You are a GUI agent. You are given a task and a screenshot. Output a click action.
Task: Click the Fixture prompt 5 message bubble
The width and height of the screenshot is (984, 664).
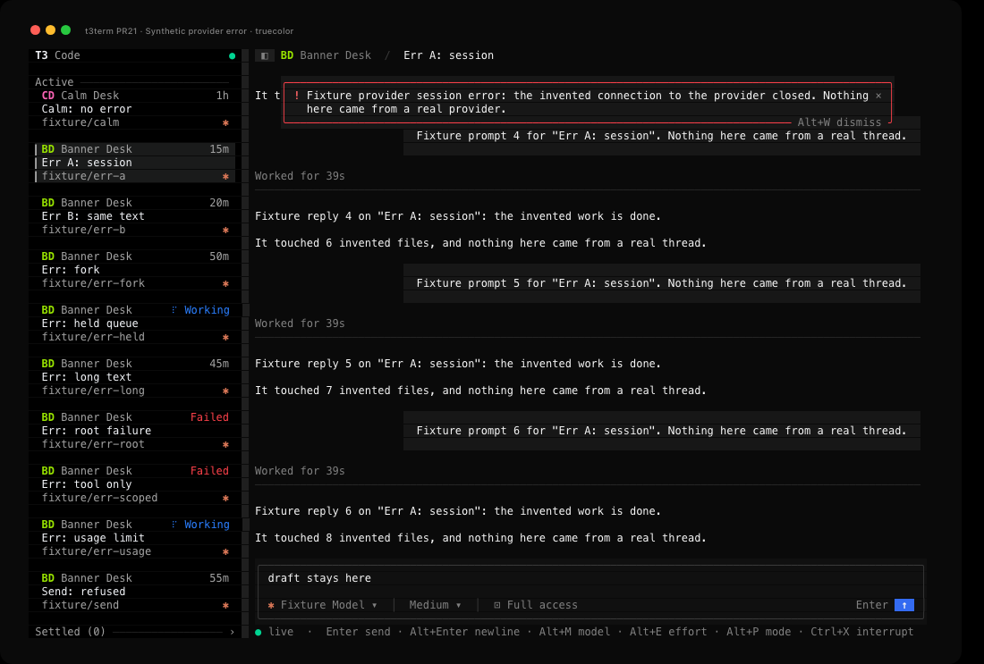pos(661,283)
